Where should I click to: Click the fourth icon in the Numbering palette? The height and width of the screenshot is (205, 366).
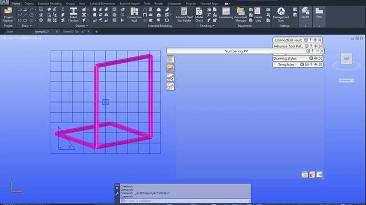[x=170, y=86]
